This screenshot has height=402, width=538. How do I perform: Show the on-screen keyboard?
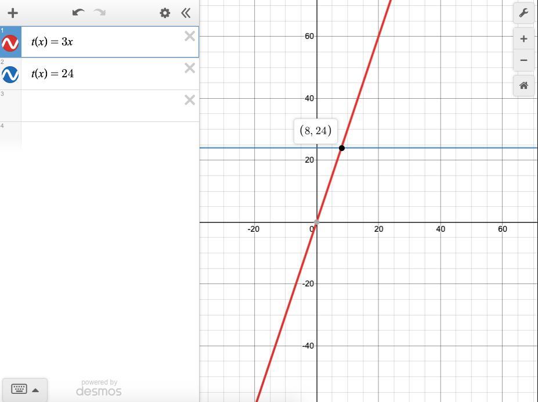pos(19,389)
